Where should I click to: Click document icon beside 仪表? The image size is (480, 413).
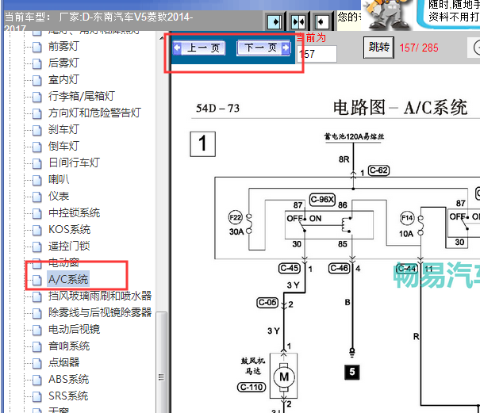37,197
